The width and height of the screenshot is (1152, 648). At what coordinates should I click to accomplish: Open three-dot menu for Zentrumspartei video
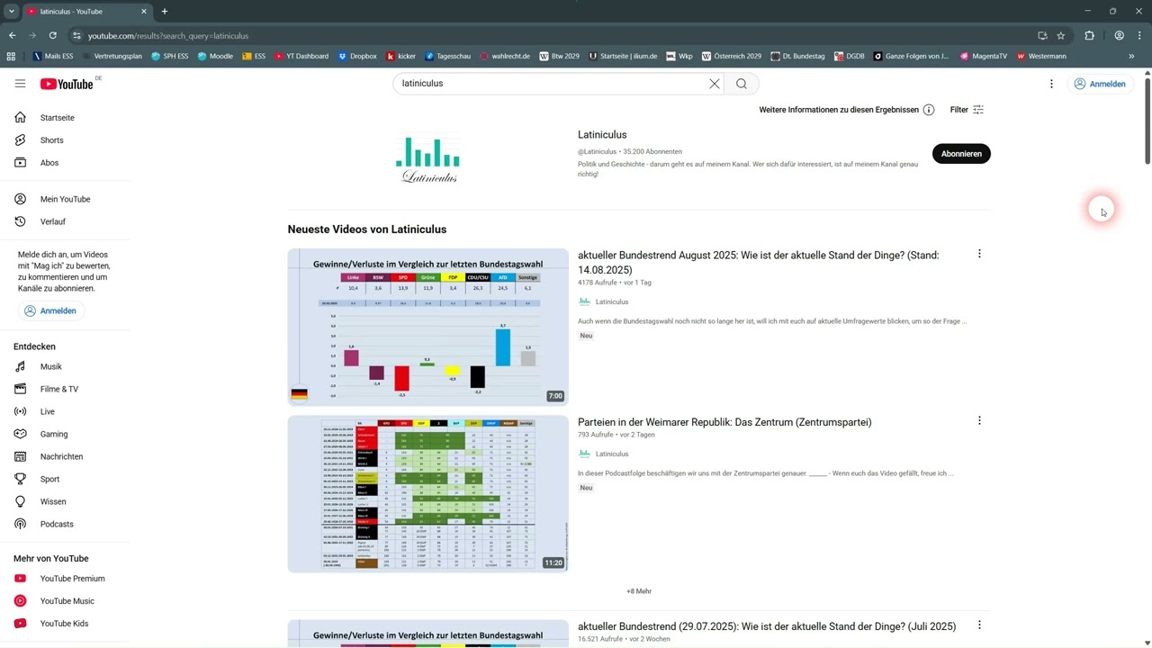click(x=979, y=420)
